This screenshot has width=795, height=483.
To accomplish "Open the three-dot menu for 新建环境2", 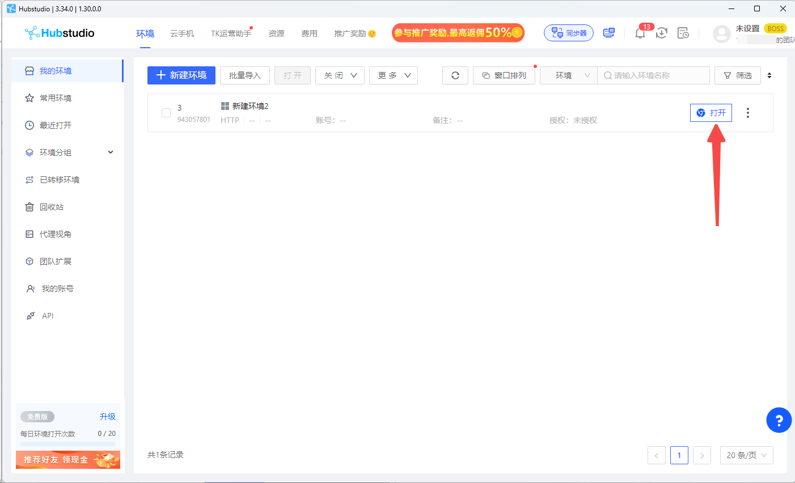I will point(748,113).
